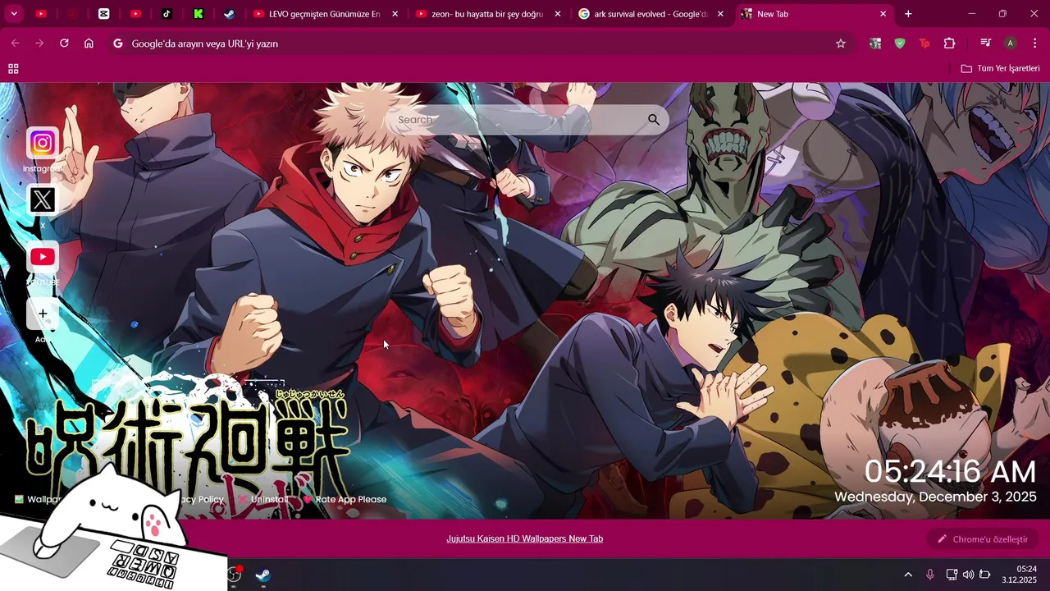Open the Instagram shortcut

click(43, 144)
